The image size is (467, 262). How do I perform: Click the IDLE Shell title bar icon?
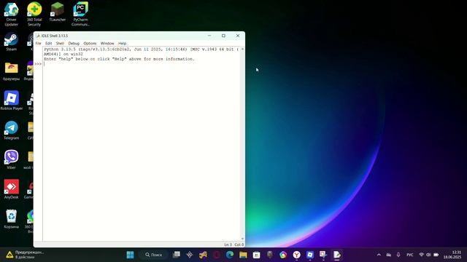coord(38,36)
